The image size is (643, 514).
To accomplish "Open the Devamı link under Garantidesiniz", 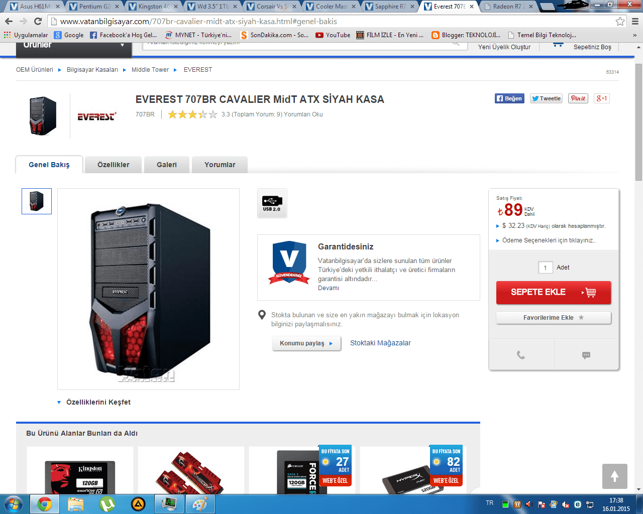I will [x=329, y=288].
